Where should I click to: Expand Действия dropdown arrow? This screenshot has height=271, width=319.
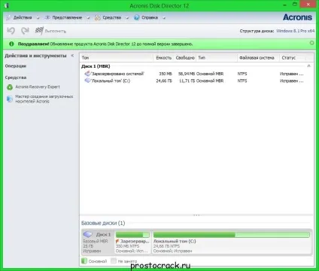[38, 18]
